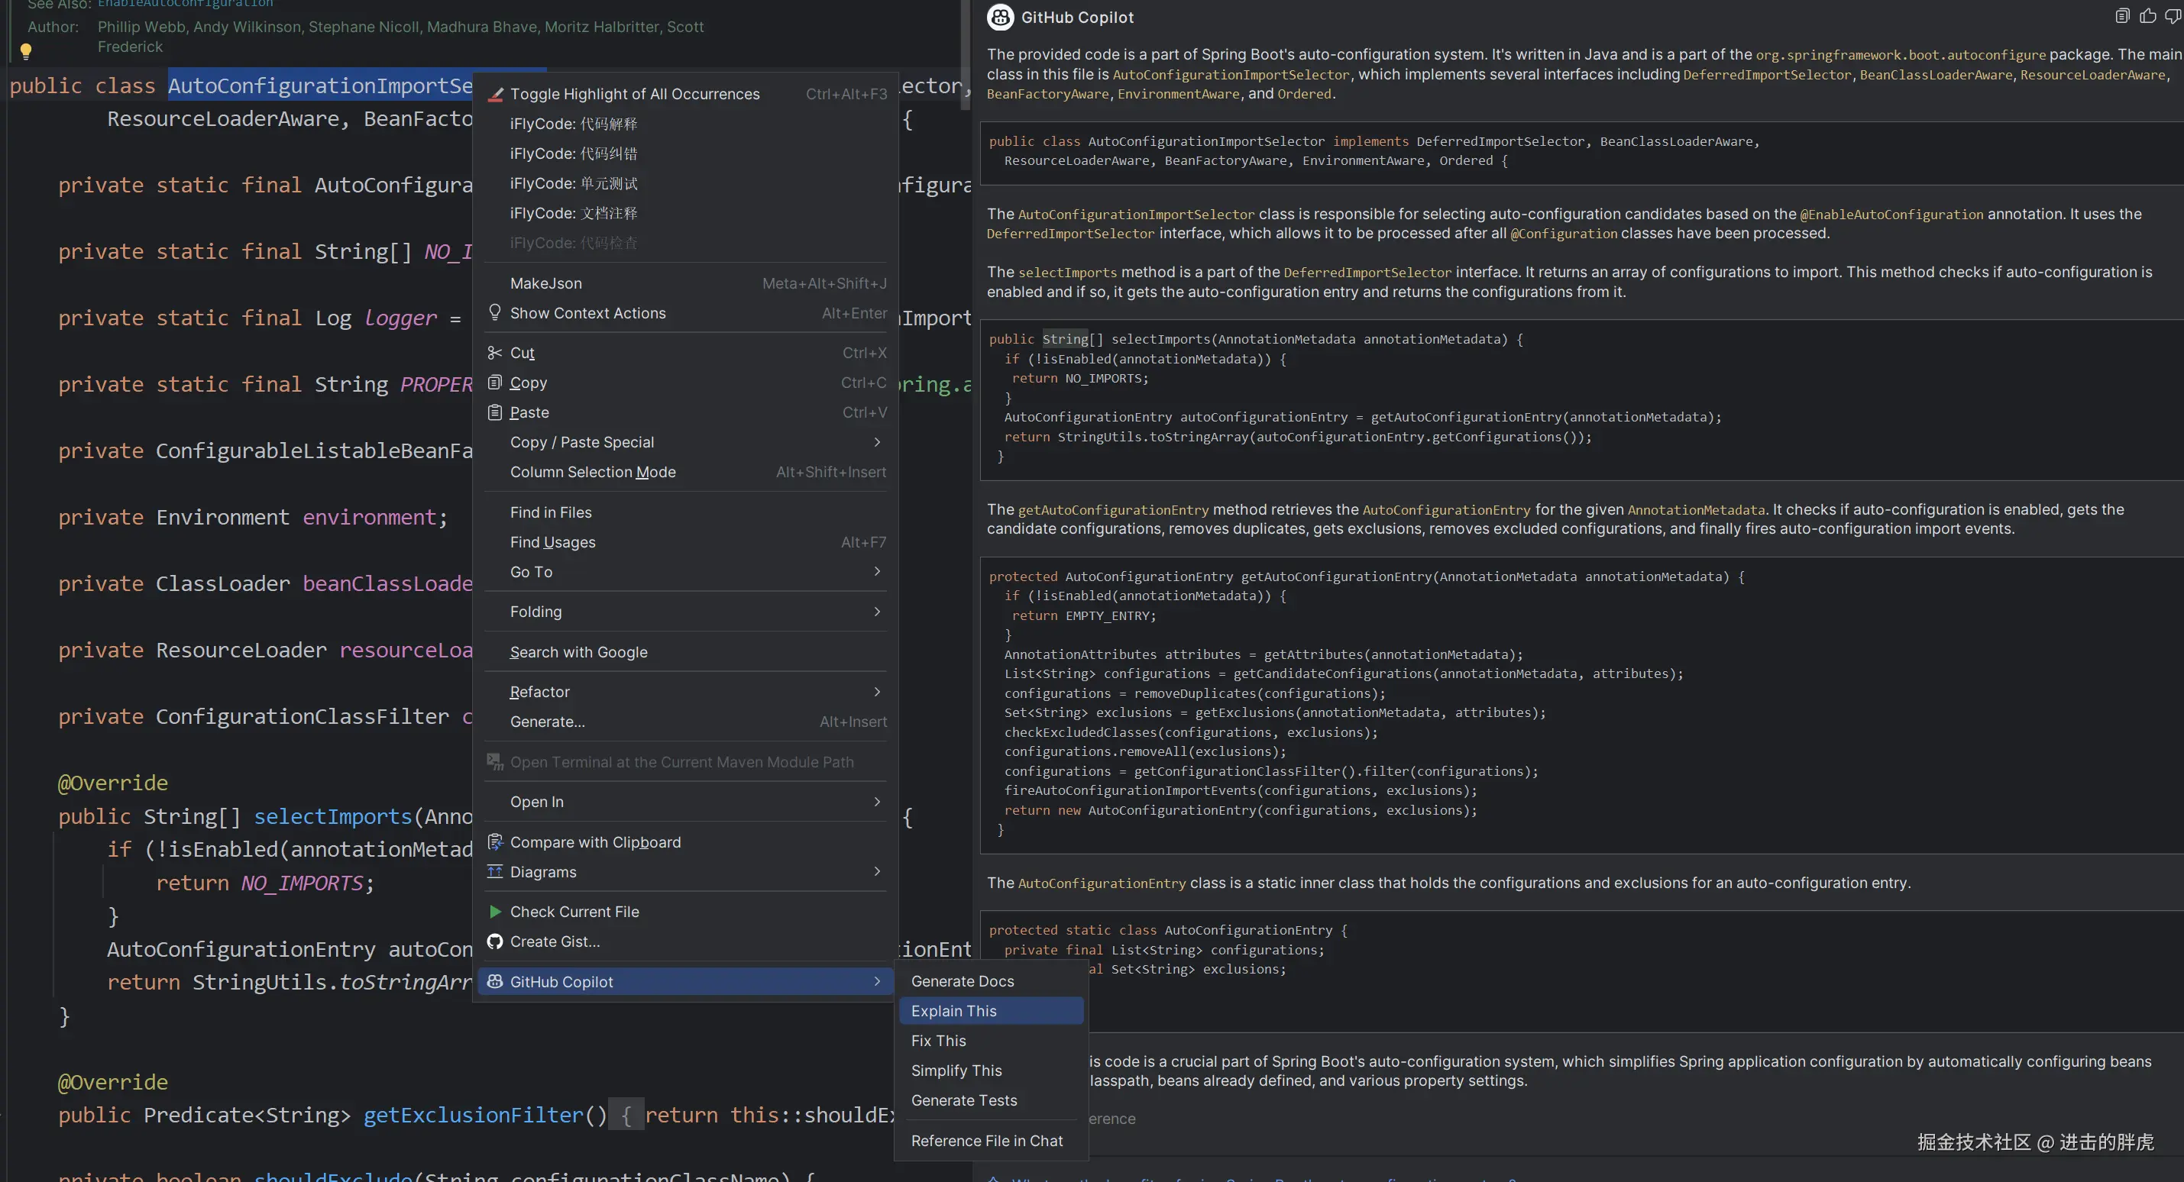Toggle Column Selection Mode
Viewport: 2184px width, 1182px height.
point(593,472)
